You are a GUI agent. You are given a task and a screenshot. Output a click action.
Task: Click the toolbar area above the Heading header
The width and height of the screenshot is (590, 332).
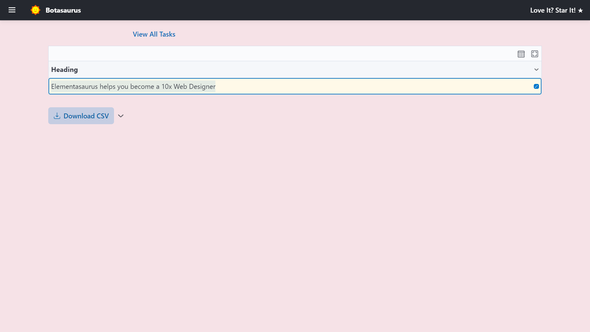pyautogui.click(x=277, y=53)
